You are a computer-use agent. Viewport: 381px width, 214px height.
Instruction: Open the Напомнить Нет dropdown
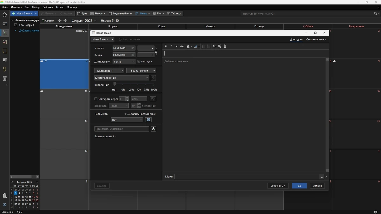tap(127, 120)
